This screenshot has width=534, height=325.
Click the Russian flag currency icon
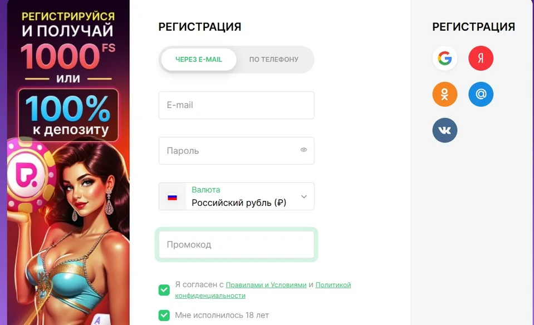pos(172,197)
